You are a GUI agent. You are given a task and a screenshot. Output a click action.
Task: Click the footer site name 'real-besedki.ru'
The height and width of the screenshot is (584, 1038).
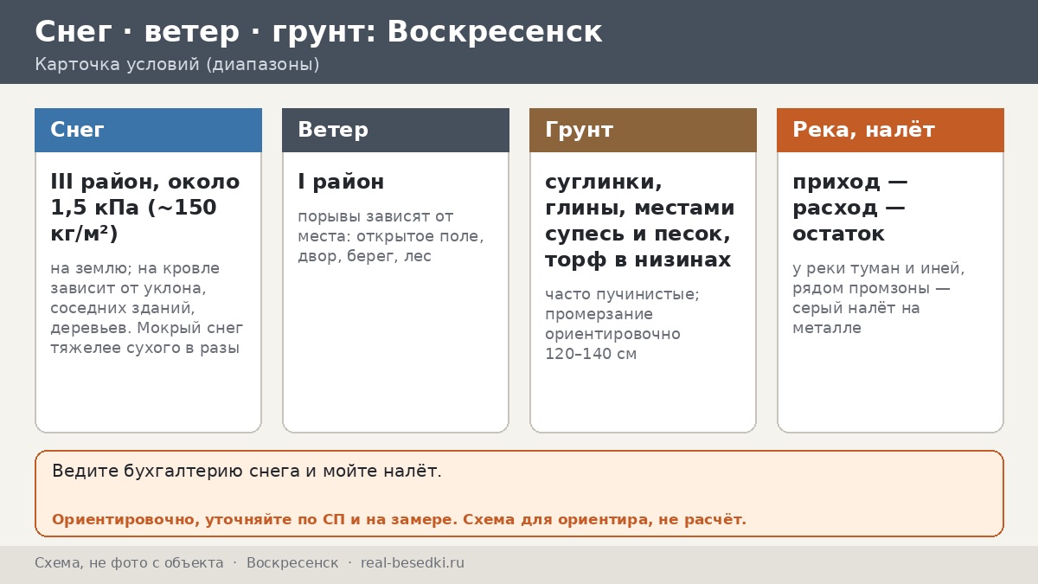[x=413, y=563]
